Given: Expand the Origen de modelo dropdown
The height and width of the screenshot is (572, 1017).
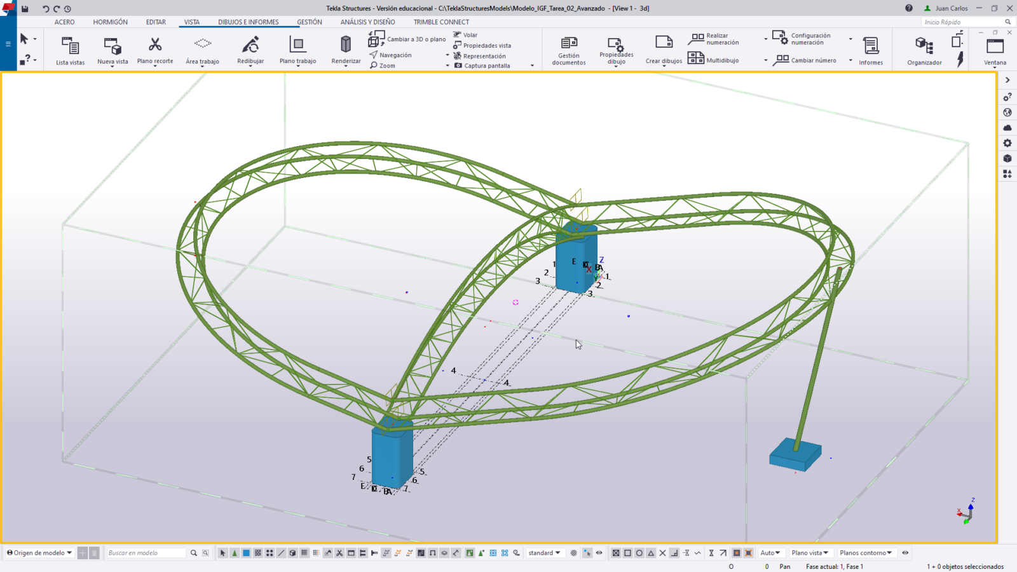Looking at the screenshot, I should (x=39, y=553).
